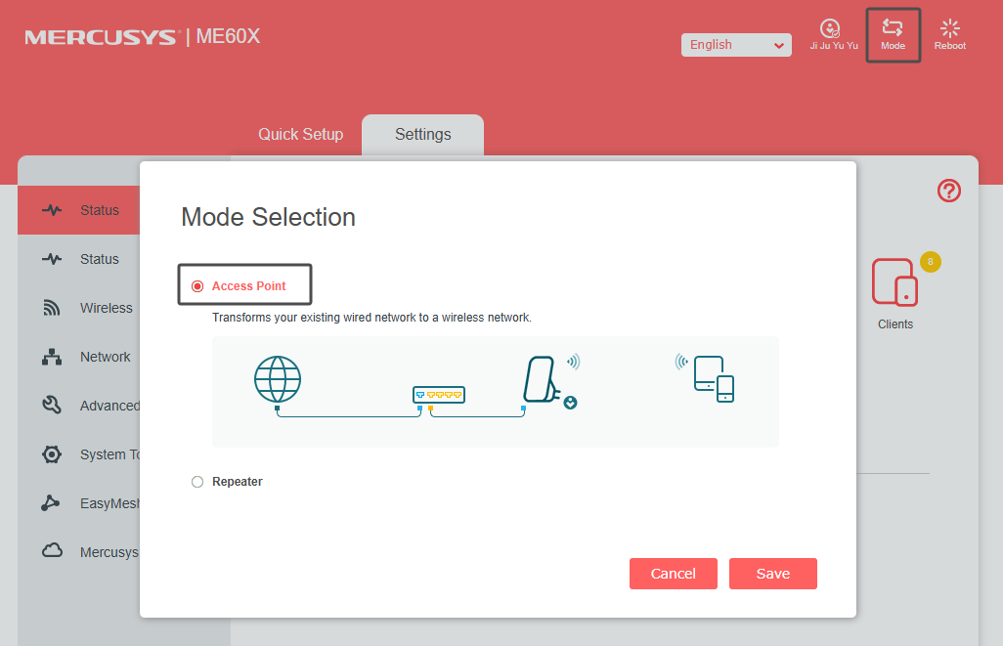
Task: Switch to the Settings tab
Action: (x=422, y=135)
